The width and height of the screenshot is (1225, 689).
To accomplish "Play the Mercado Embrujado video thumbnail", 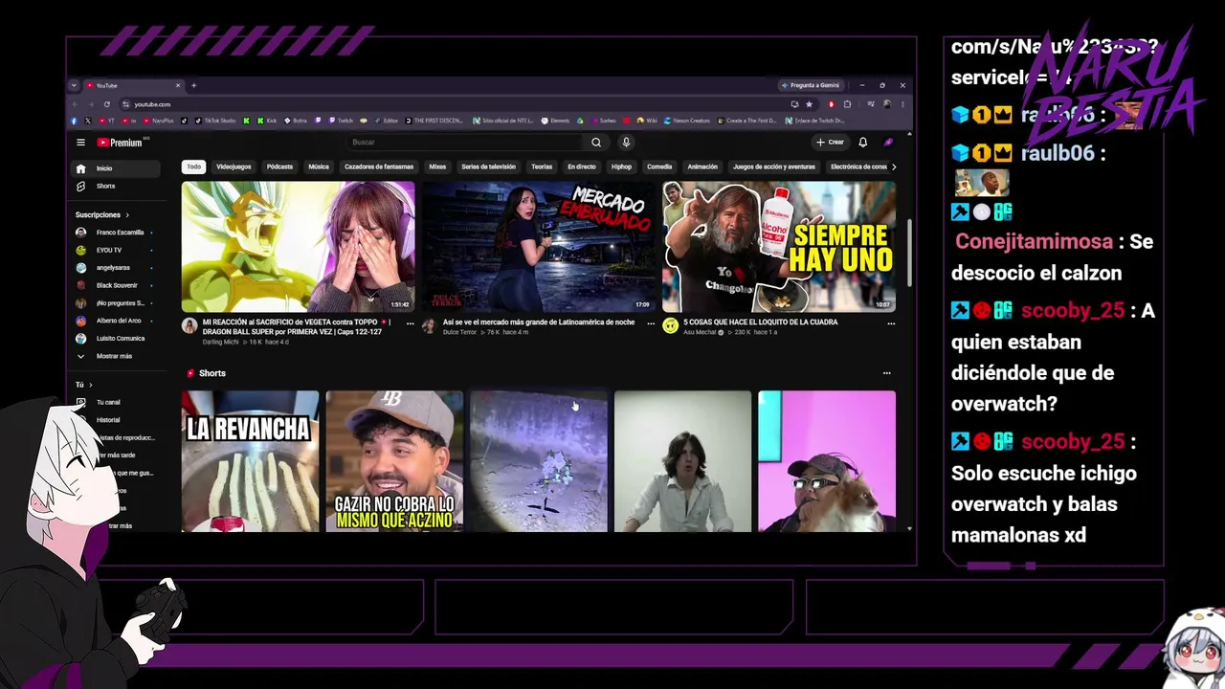I will pos(539,247).
